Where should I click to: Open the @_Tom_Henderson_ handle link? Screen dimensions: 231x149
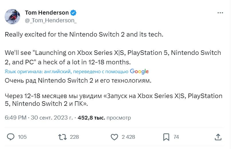(51, 21)
